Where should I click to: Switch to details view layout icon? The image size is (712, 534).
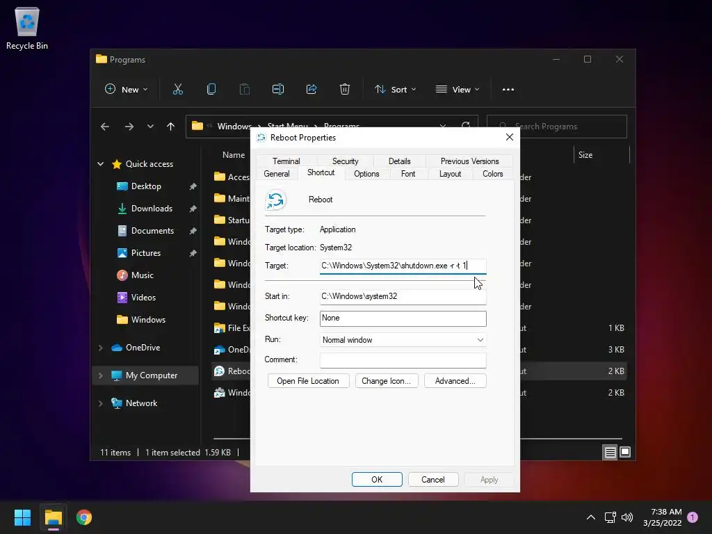(x=610, y=452)
